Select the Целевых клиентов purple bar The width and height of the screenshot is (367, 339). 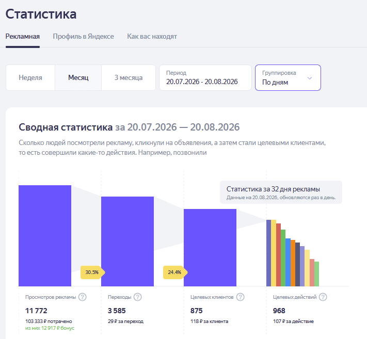(210, 248)
